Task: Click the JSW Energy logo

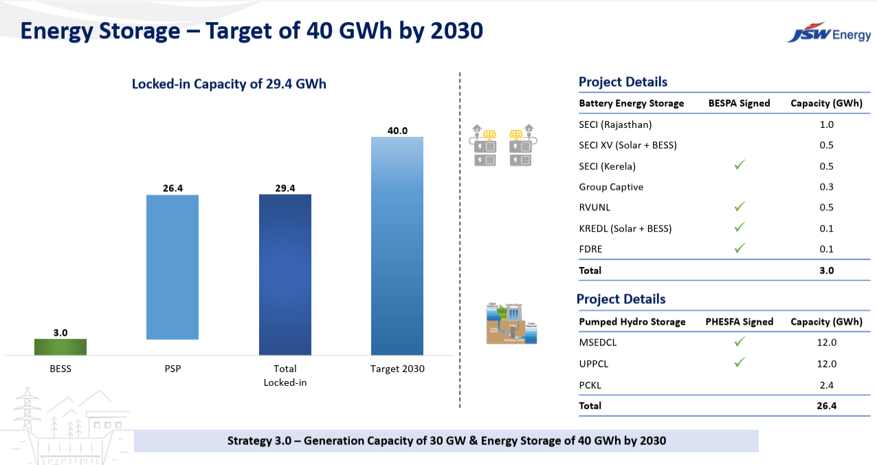Action: tap(828, 34)
